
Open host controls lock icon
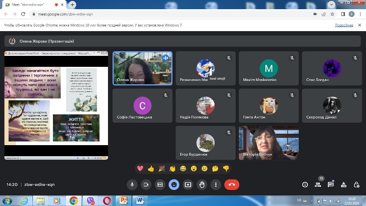point(356,185)
